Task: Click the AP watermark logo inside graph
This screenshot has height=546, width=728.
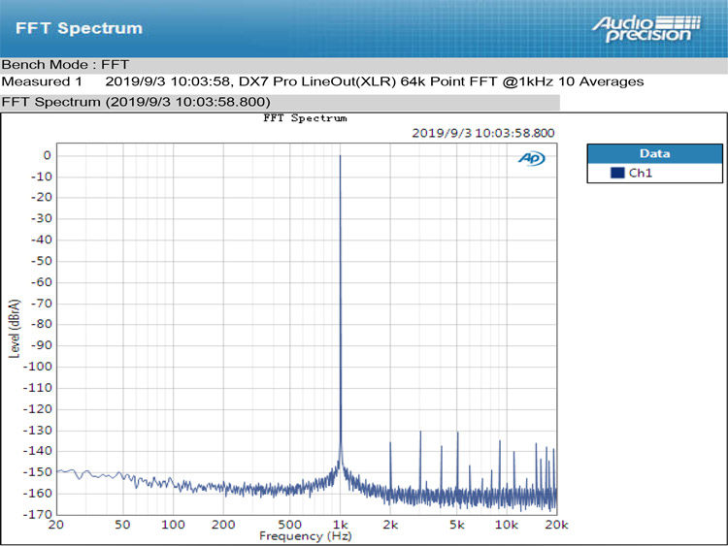Action: point(532,159)
